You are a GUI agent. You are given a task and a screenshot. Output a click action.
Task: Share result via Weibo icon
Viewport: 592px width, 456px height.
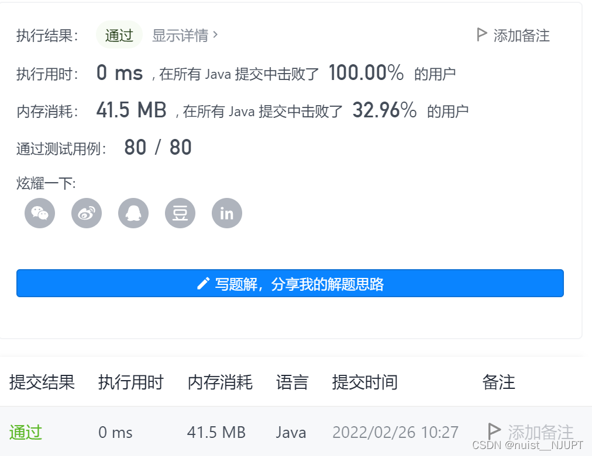(x=87, y=213)
